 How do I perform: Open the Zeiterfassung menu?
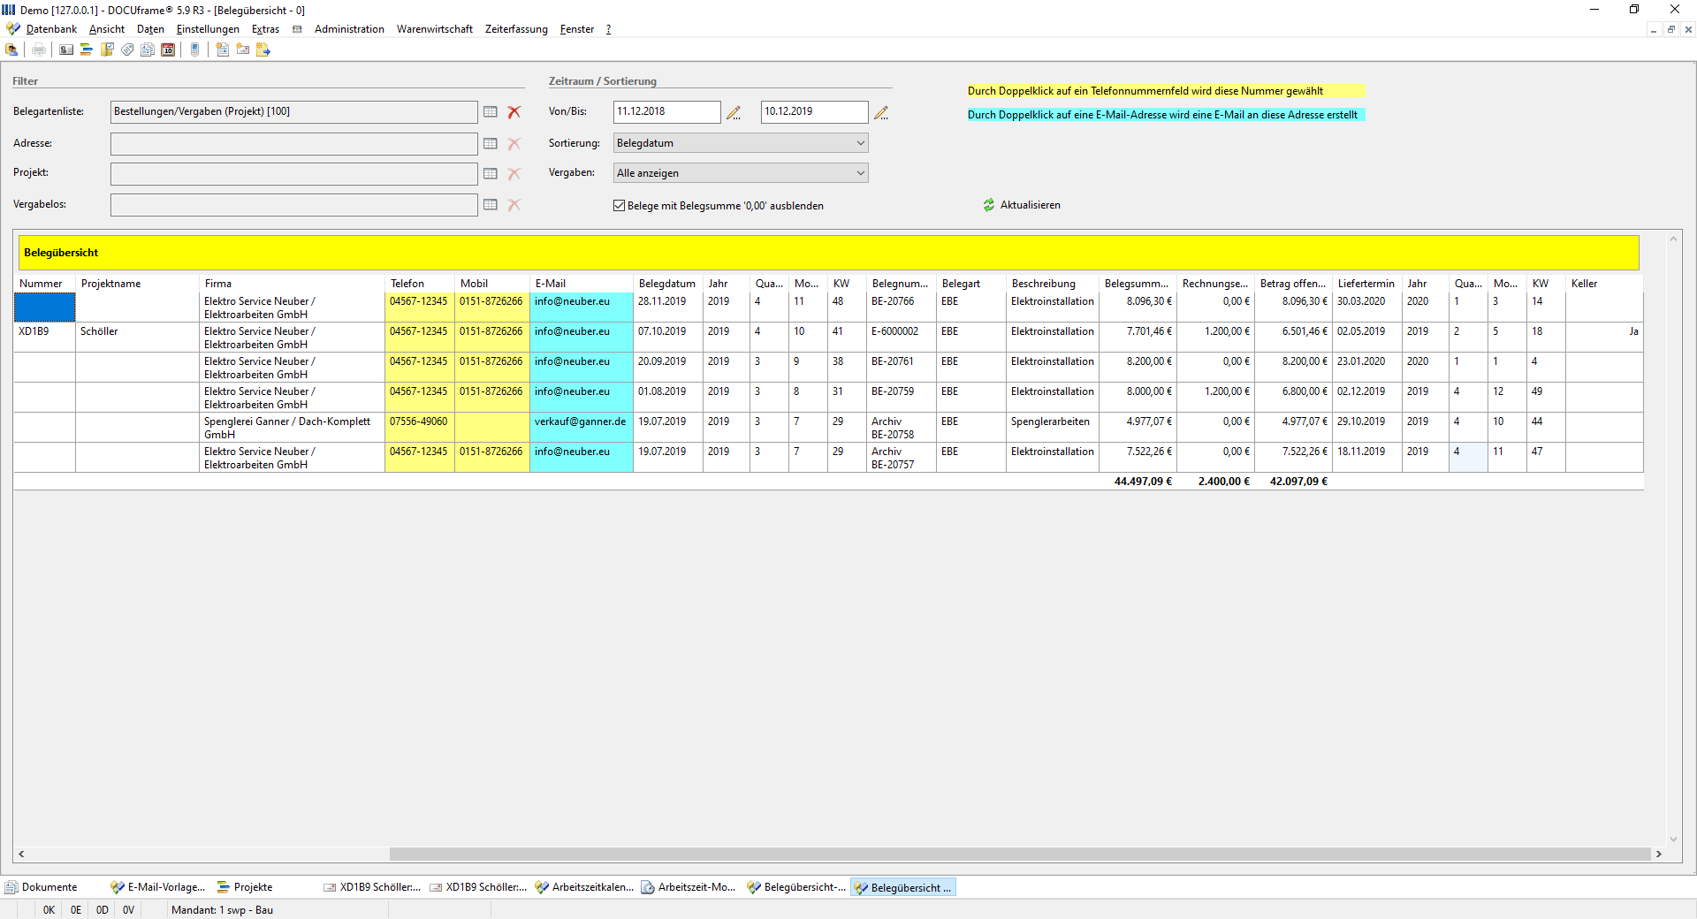pyautogui.click(x=516, y=29)
